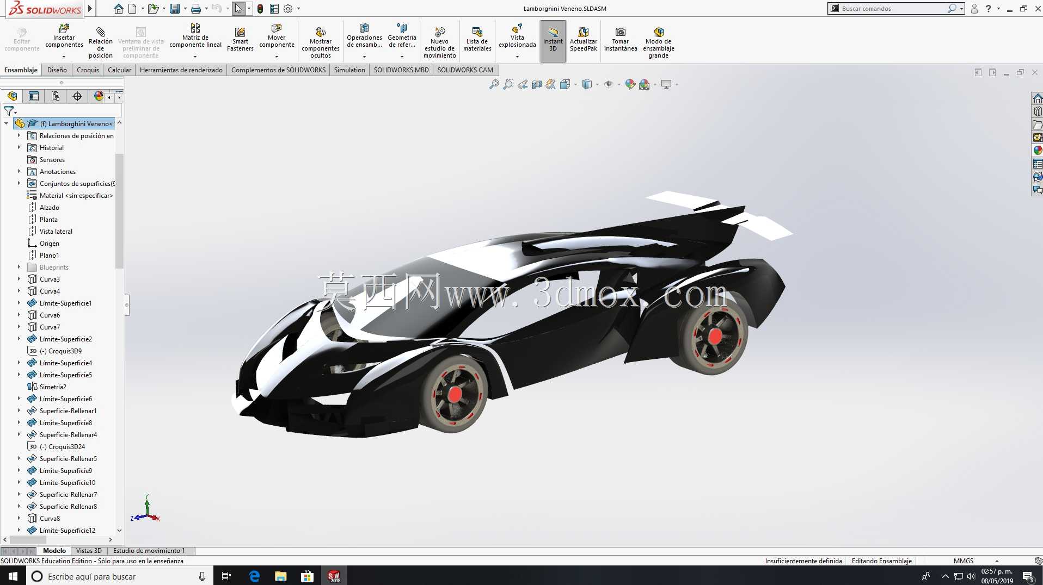
Task: Click the Home icon in the title bar
Action: coord(118,9)
